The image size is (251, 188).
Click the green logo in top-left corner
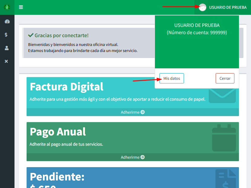pyautogui.click(x=7, y=7)
